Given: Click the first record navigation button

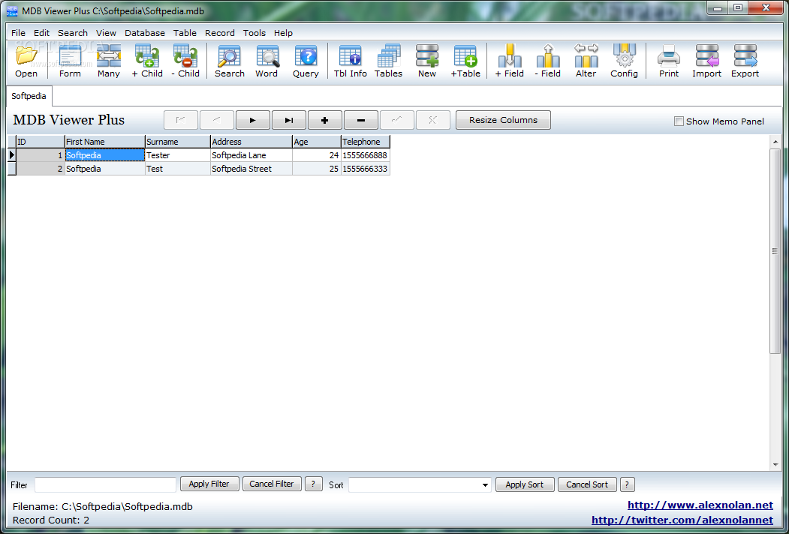Looking at the screenshot, I should [181, 120].
